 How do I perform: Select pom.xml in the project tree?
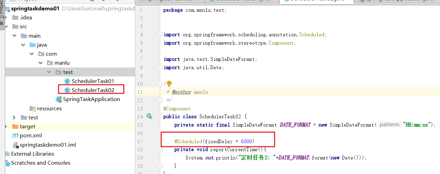click(x=31, y=136)
